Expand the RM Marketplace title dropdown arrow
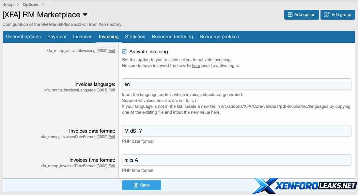 click(85, 15)
